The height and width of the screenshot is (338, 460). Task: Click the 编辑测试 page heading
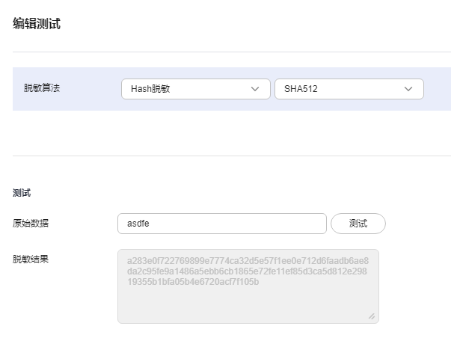[x=37, y=23]
